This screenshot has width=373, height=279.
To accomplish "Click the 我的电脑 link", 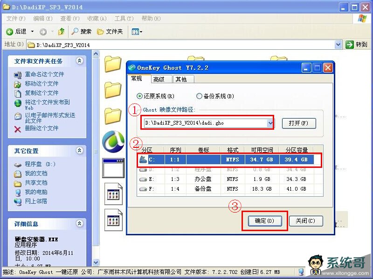I will point(36,192).
